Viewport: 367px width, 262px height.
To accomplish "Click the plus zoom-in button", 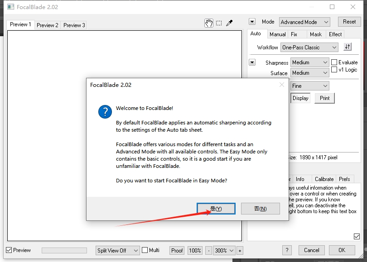I will [x=240, y=251].
